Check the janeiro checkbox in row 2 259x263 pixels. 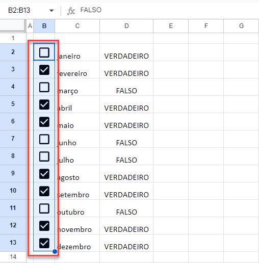click(x=44, y=52)
